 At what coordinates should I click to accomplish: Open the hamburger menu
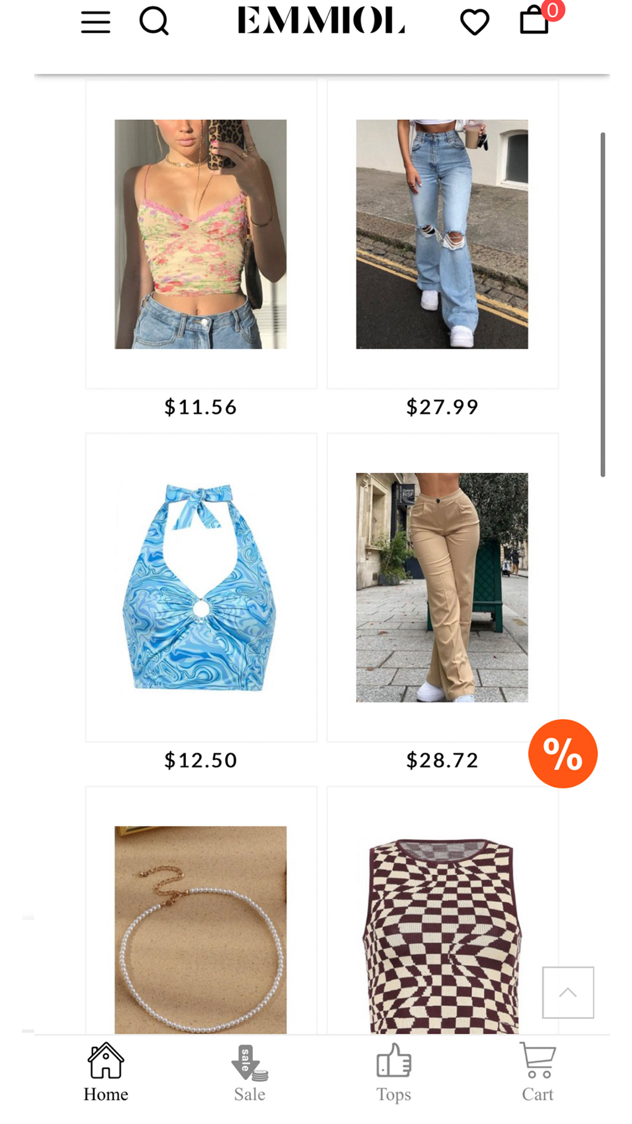[95, 22]
